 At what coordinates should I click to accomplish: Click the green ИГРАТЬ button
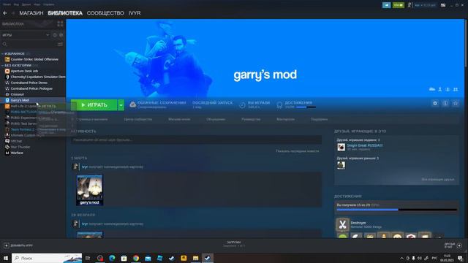click(x=94, y=105)
